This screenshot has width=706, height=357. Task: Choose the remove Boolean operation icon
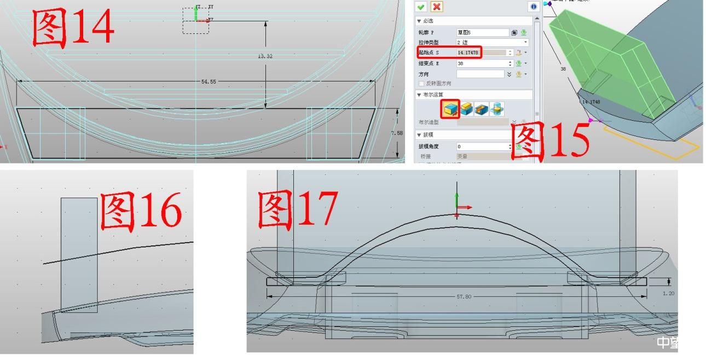pyautogui.click(x=481, y=109)
